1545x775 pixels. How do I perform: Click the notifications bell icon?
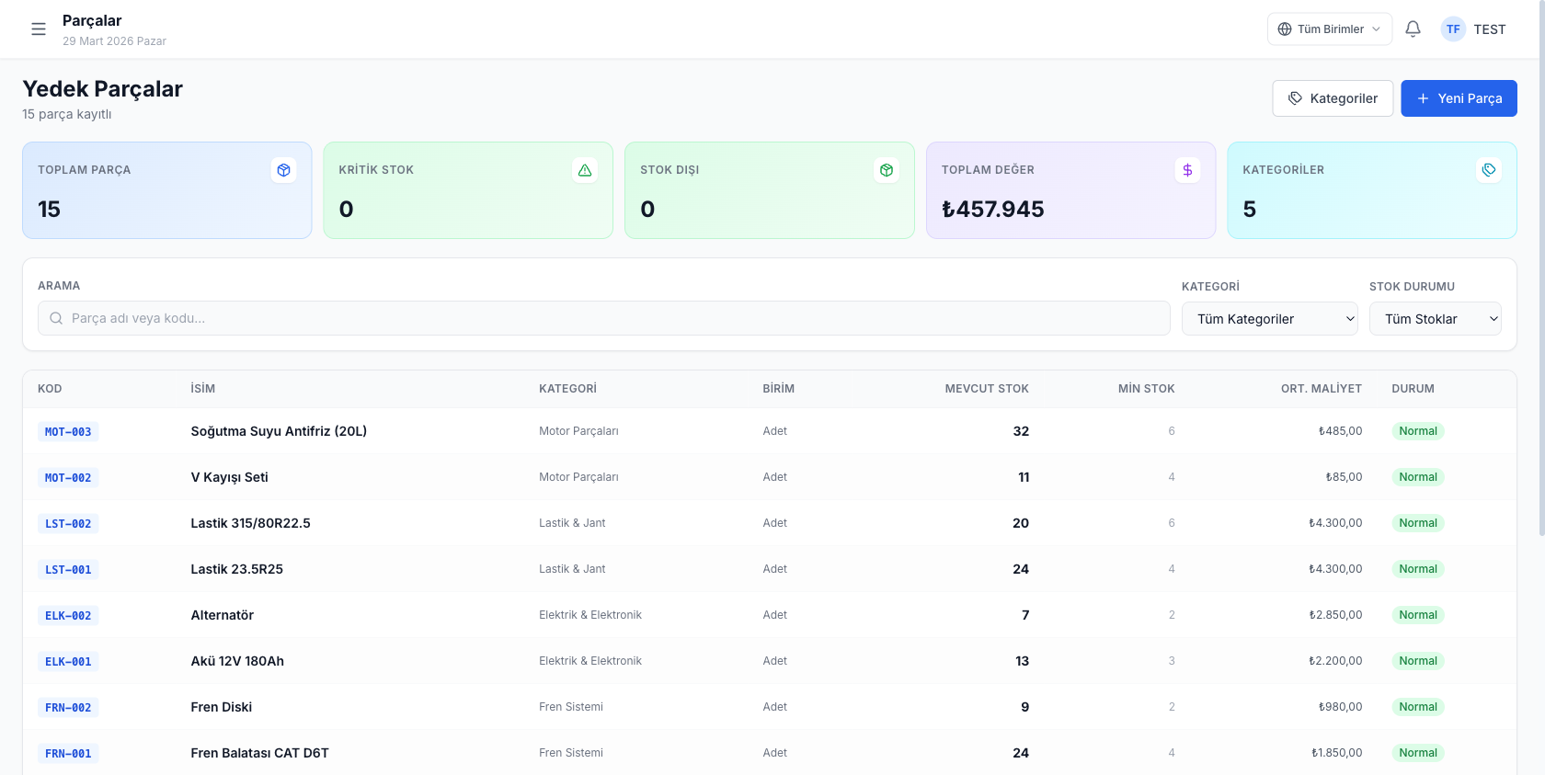(1413, 29)
